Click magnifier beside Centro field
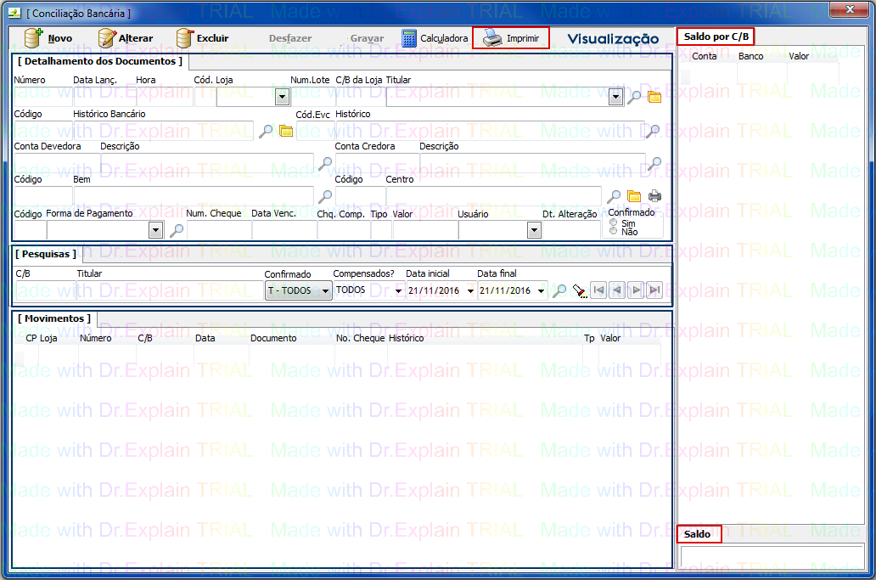 pyautogui.click(x=614, y=196)
